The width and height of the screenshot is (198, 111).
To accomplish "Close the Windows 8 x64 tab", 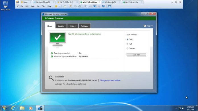I will coord(119,2).
